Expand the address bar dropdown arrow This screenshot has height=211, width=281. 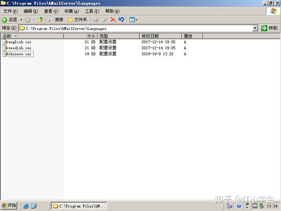pos(255,29)
